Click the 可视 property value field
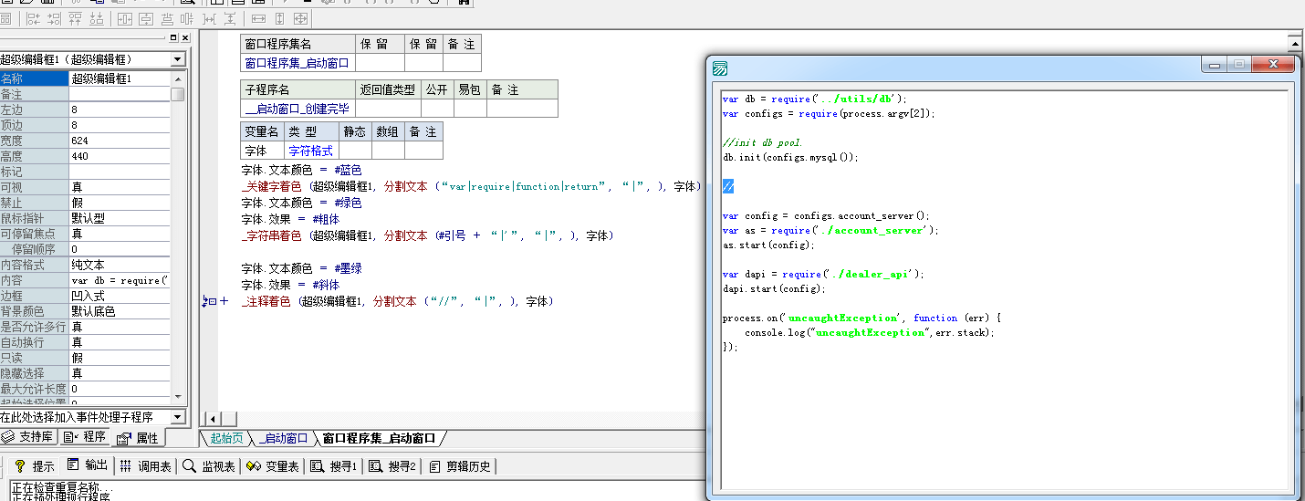1305x501 pixels. point(119,187)
